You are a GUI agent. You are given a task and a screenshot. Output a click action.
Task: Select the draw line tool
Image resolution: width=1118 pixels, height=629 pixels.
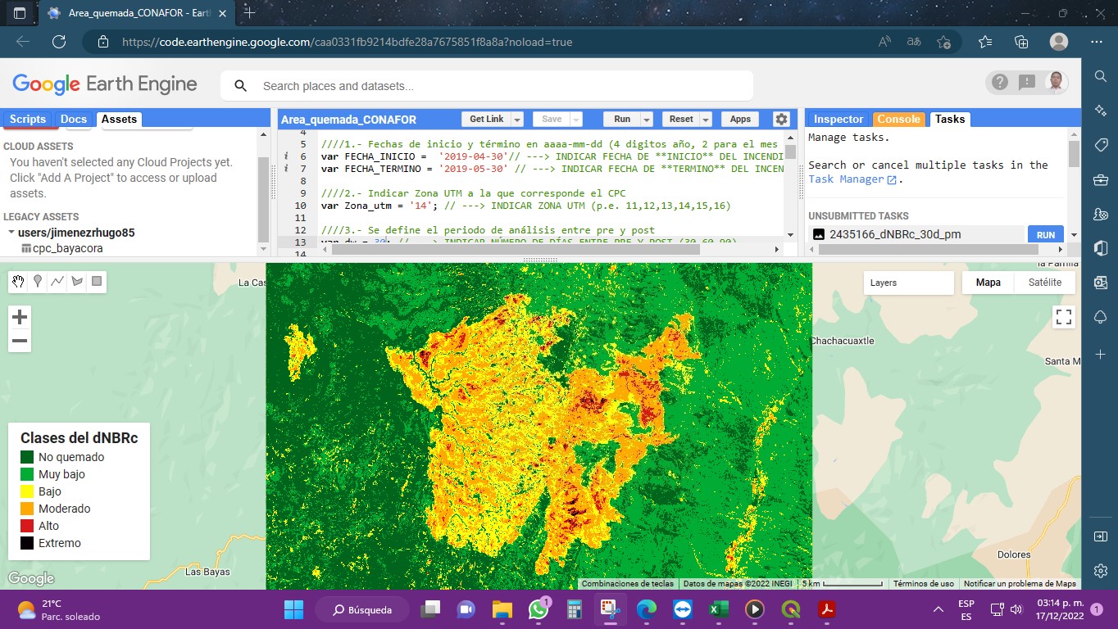pos(57,282)
